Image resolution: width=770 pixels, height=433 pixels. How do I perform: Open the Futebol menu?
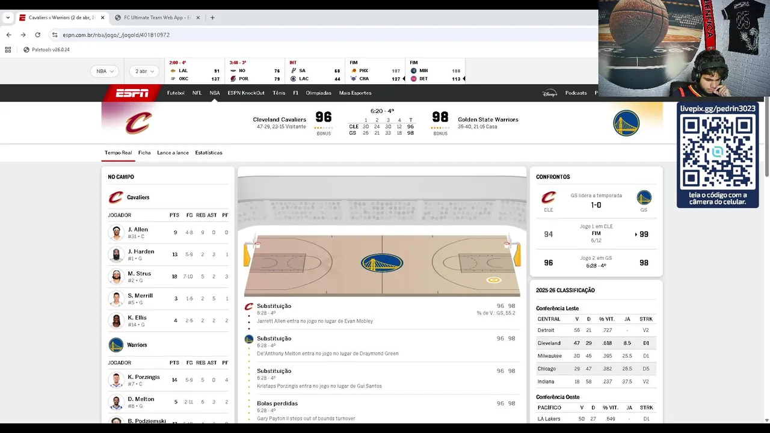[x=176, y=93]
